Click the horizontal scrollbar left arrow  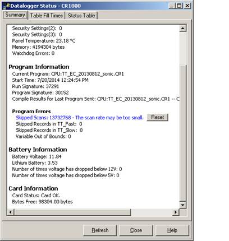(x=11, y=212)
